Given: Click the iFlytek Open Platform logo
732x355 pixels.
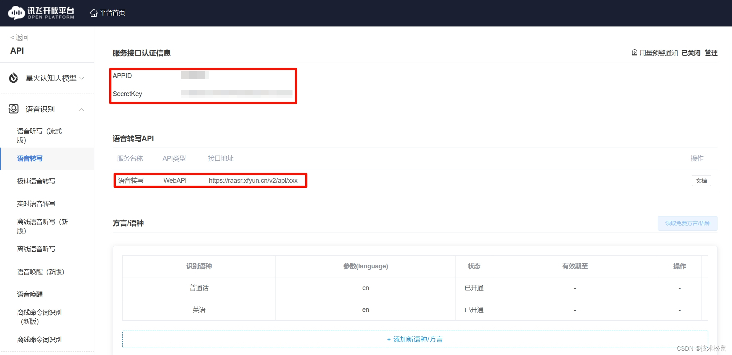Looking at the screenshot, I should pyautogui.click(x=41, y=13).
